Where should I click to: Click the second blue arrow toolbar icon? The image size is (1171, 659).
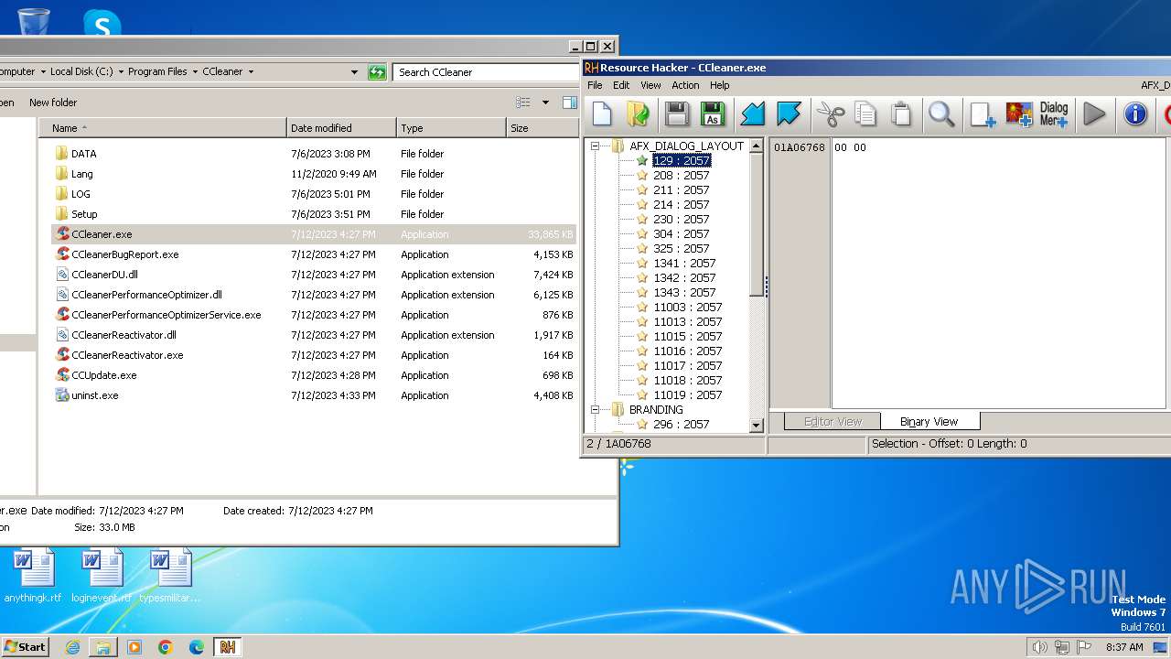[789, 113]
